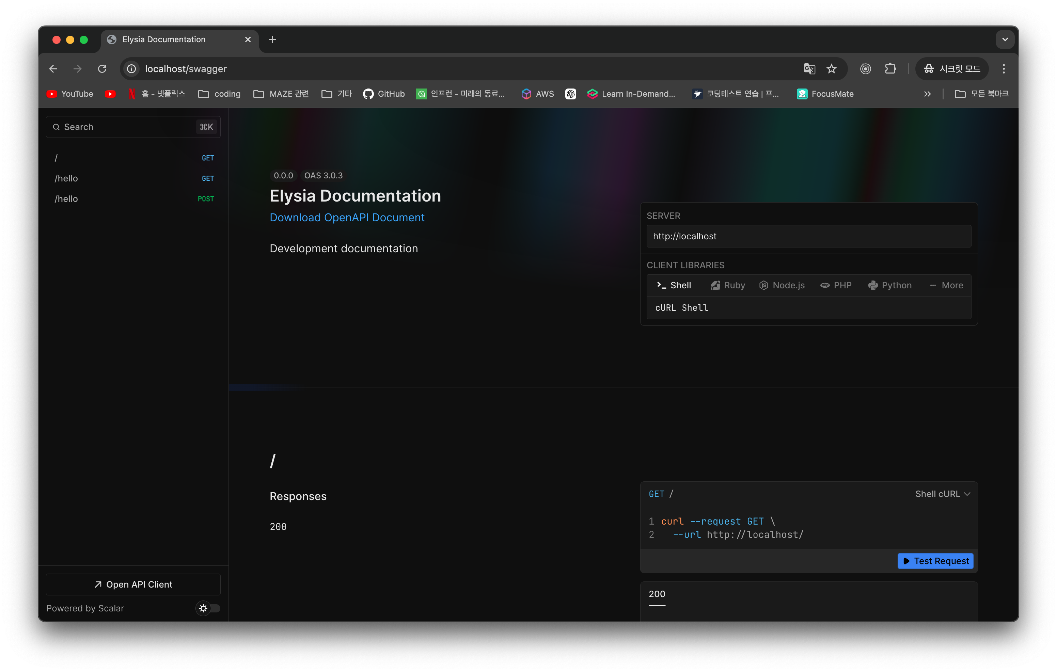
Task: Switch to the Ruby client library tab
Action: click(728, 285)
